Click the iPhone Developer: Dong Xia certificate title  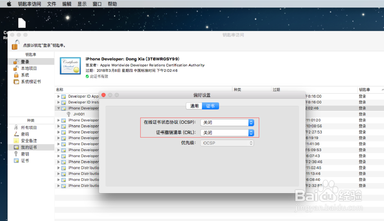point(132,59)
